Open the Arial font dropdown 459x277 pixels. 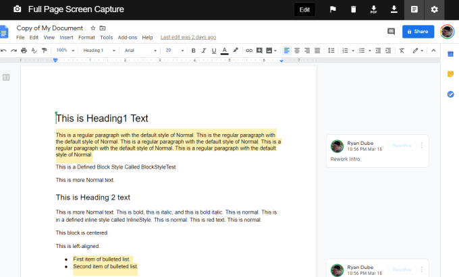(138, 51)
